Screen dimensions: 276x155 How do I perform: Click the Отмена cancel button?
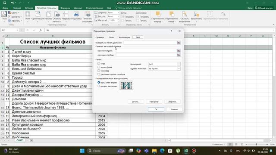(174, 109)
